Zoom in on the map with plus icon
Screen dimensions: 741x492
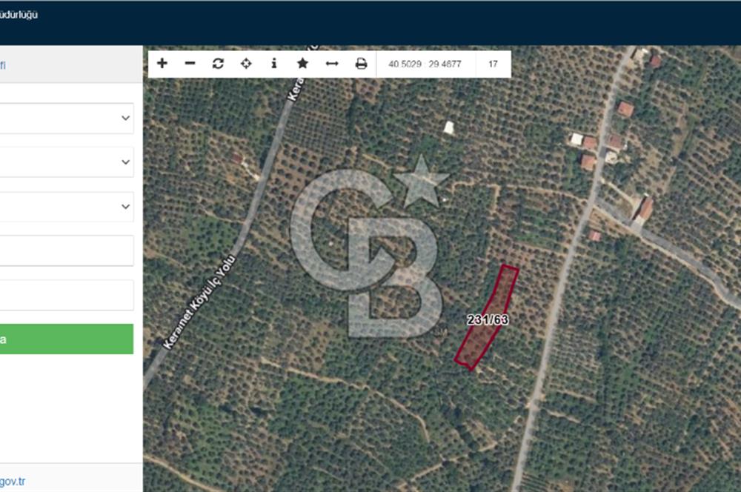[x=162, y=63]
